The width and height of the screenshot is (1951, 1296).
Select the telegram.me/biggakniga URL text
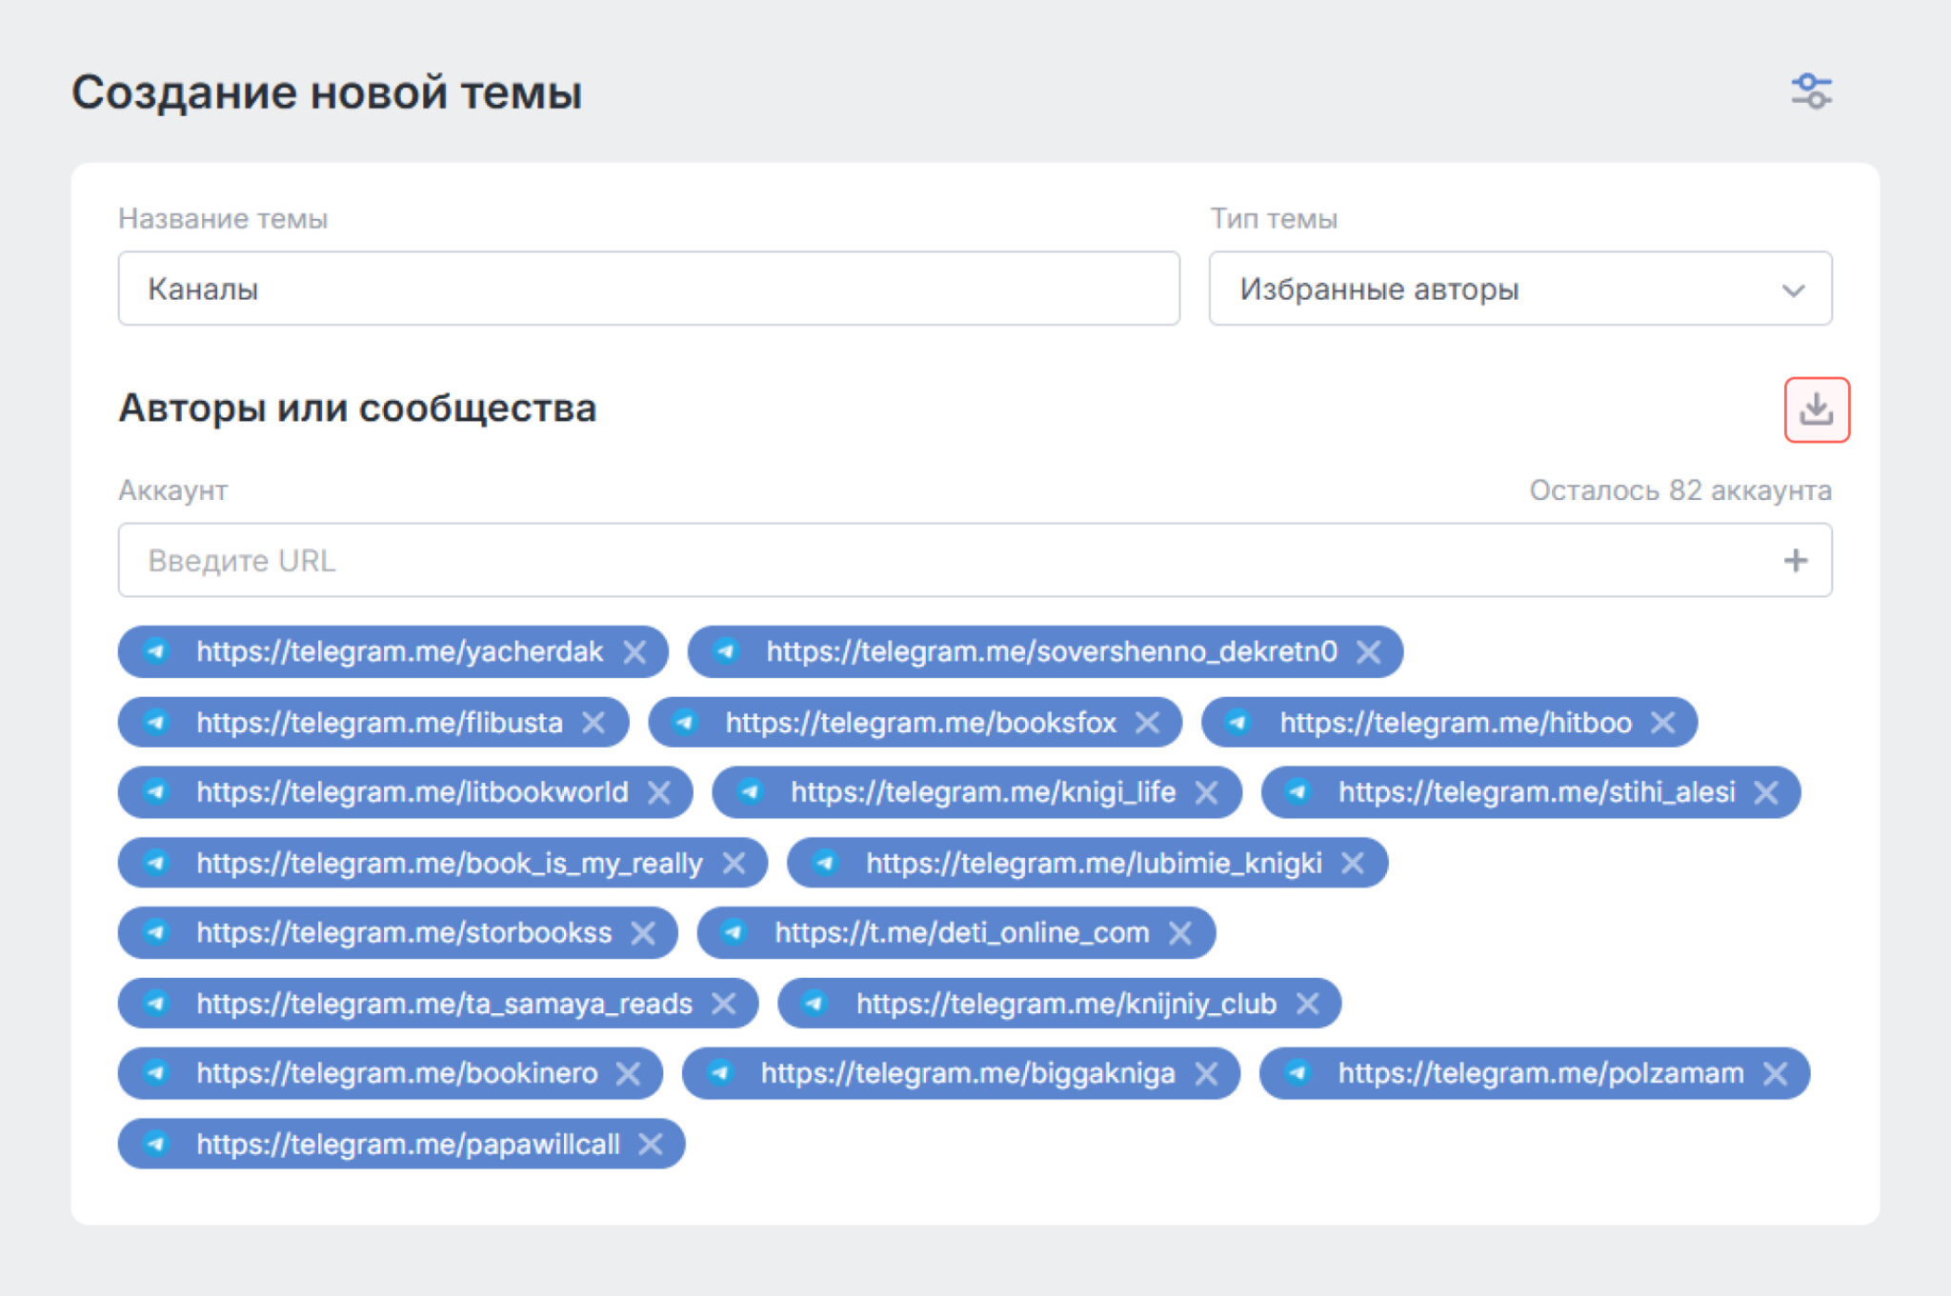(968, 1074)
